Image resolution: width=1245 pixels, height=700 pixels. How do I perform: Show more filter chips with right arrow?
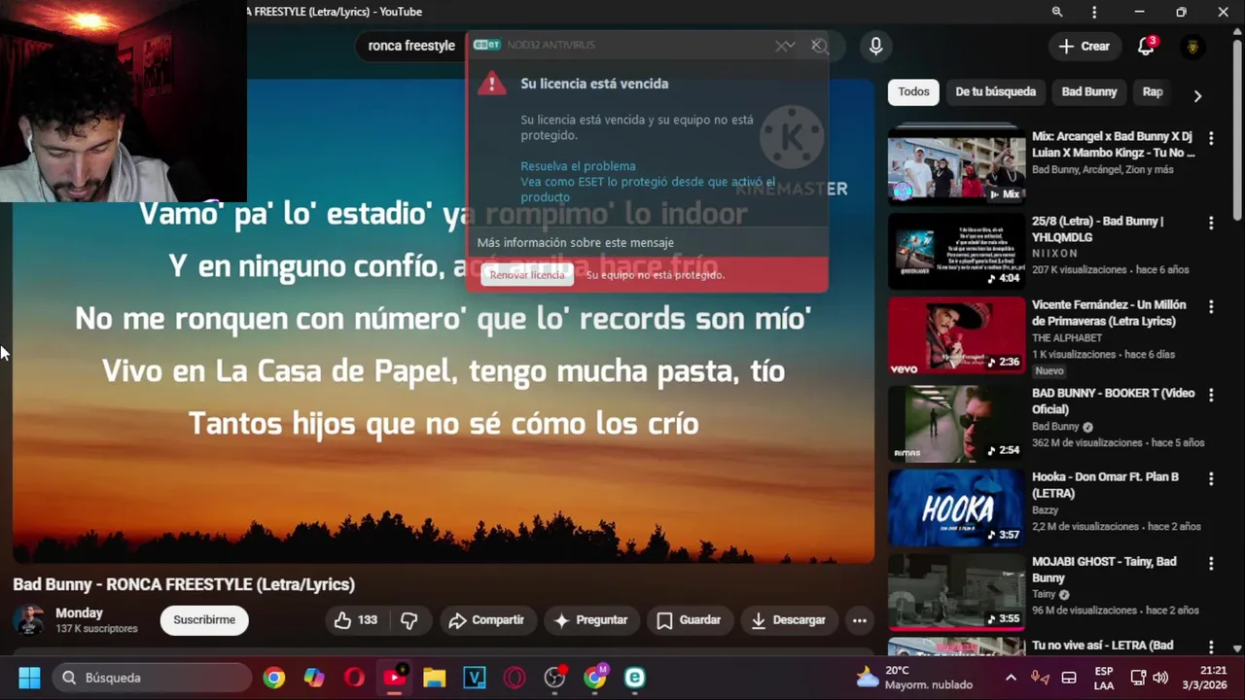pyautogui.click(x=1197, y=95)
